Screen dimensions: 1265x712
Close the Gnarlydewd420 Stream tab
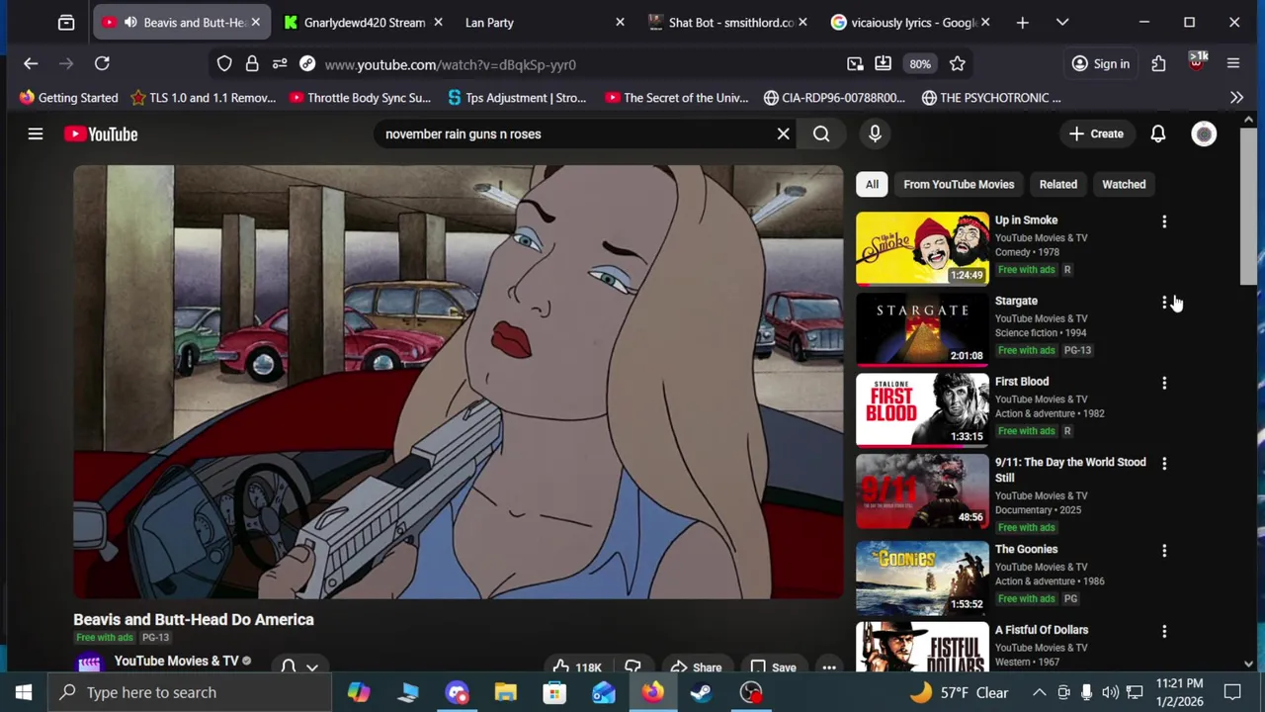click(x=438, y=22)
